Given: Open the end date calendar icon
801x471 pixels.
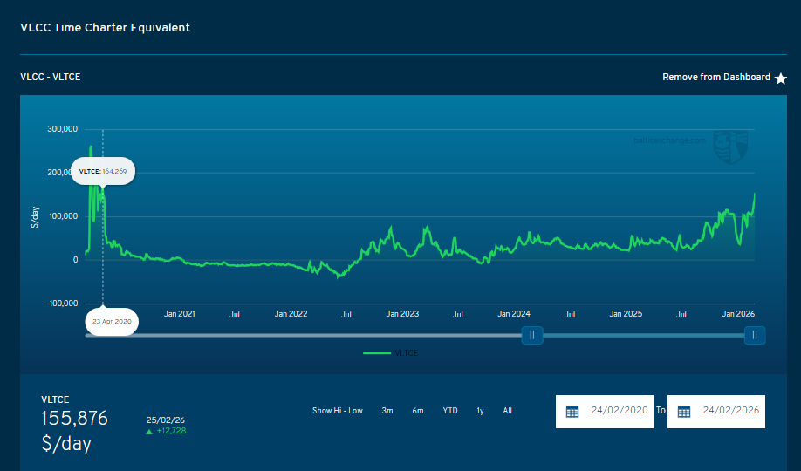Looking at the screenshot, I should [684, 412].
